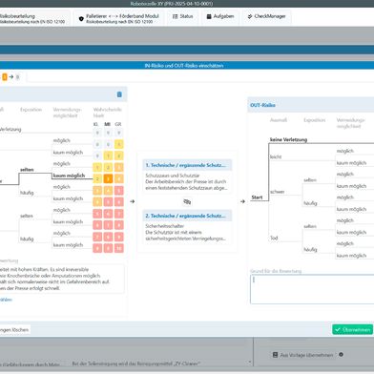The width and height of the screenshot is (374, 374).
Task: Select selten under Tod in OUT-Risiko
Action: tap(310, 226)
